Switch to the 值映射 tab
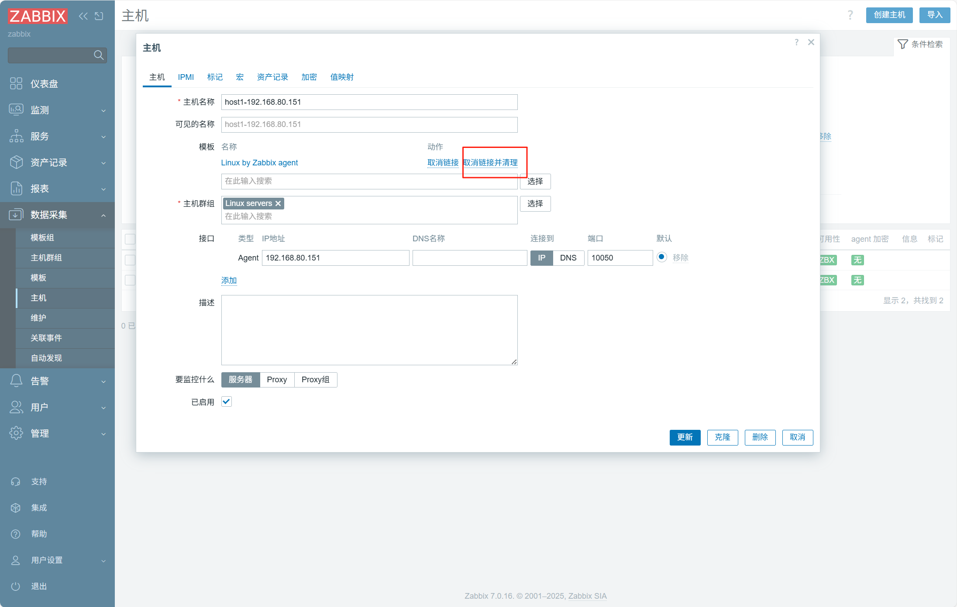957x607 pixels. (x=342, y=77)
